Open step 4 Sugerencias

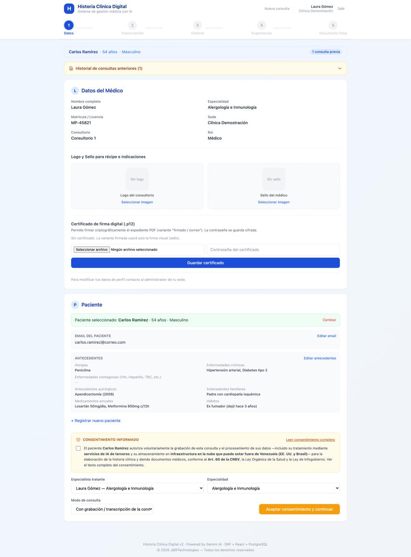tap(262, 25)
